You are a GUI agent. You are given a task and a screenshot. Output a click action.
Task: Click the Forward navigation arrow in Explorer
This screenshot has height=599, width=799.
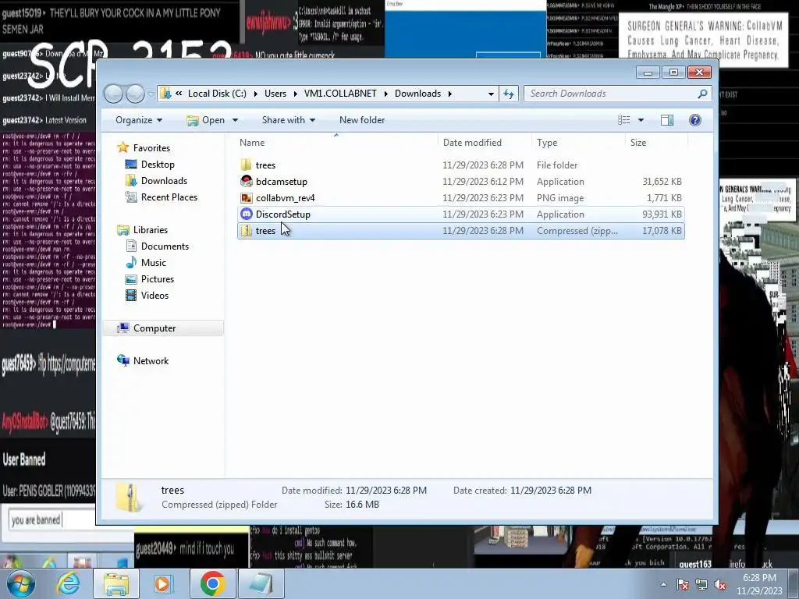coord(136,94)
